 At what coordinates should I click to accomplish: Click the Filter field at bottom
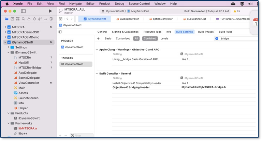click(x=82, y=136)
